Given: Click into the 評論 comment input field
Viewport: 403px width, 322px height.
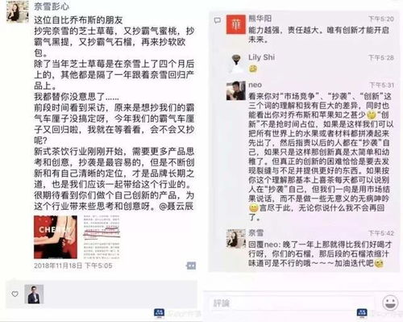Looking at the screenshot, I should coord(292,303).
